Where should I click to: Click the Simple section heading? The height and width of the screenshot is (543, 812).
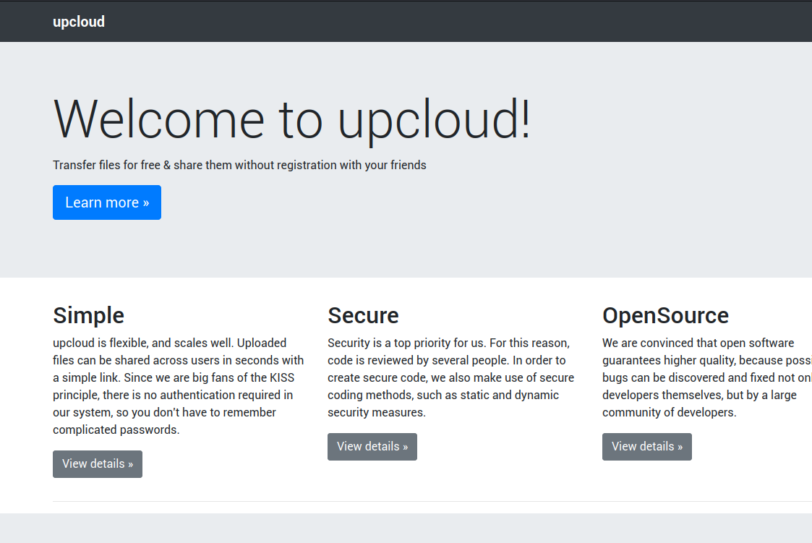pos(88,315)
